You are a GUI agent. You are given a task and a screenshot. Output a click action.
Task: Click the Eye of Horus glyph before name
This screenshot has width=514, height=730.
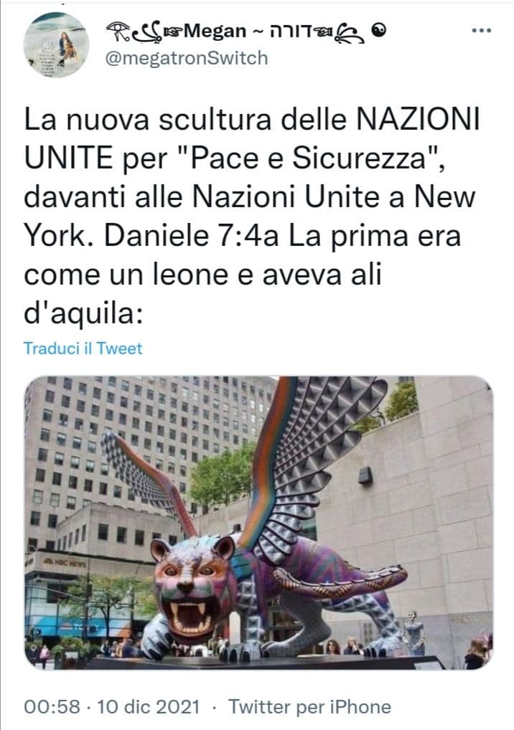(x=119, y=31)
